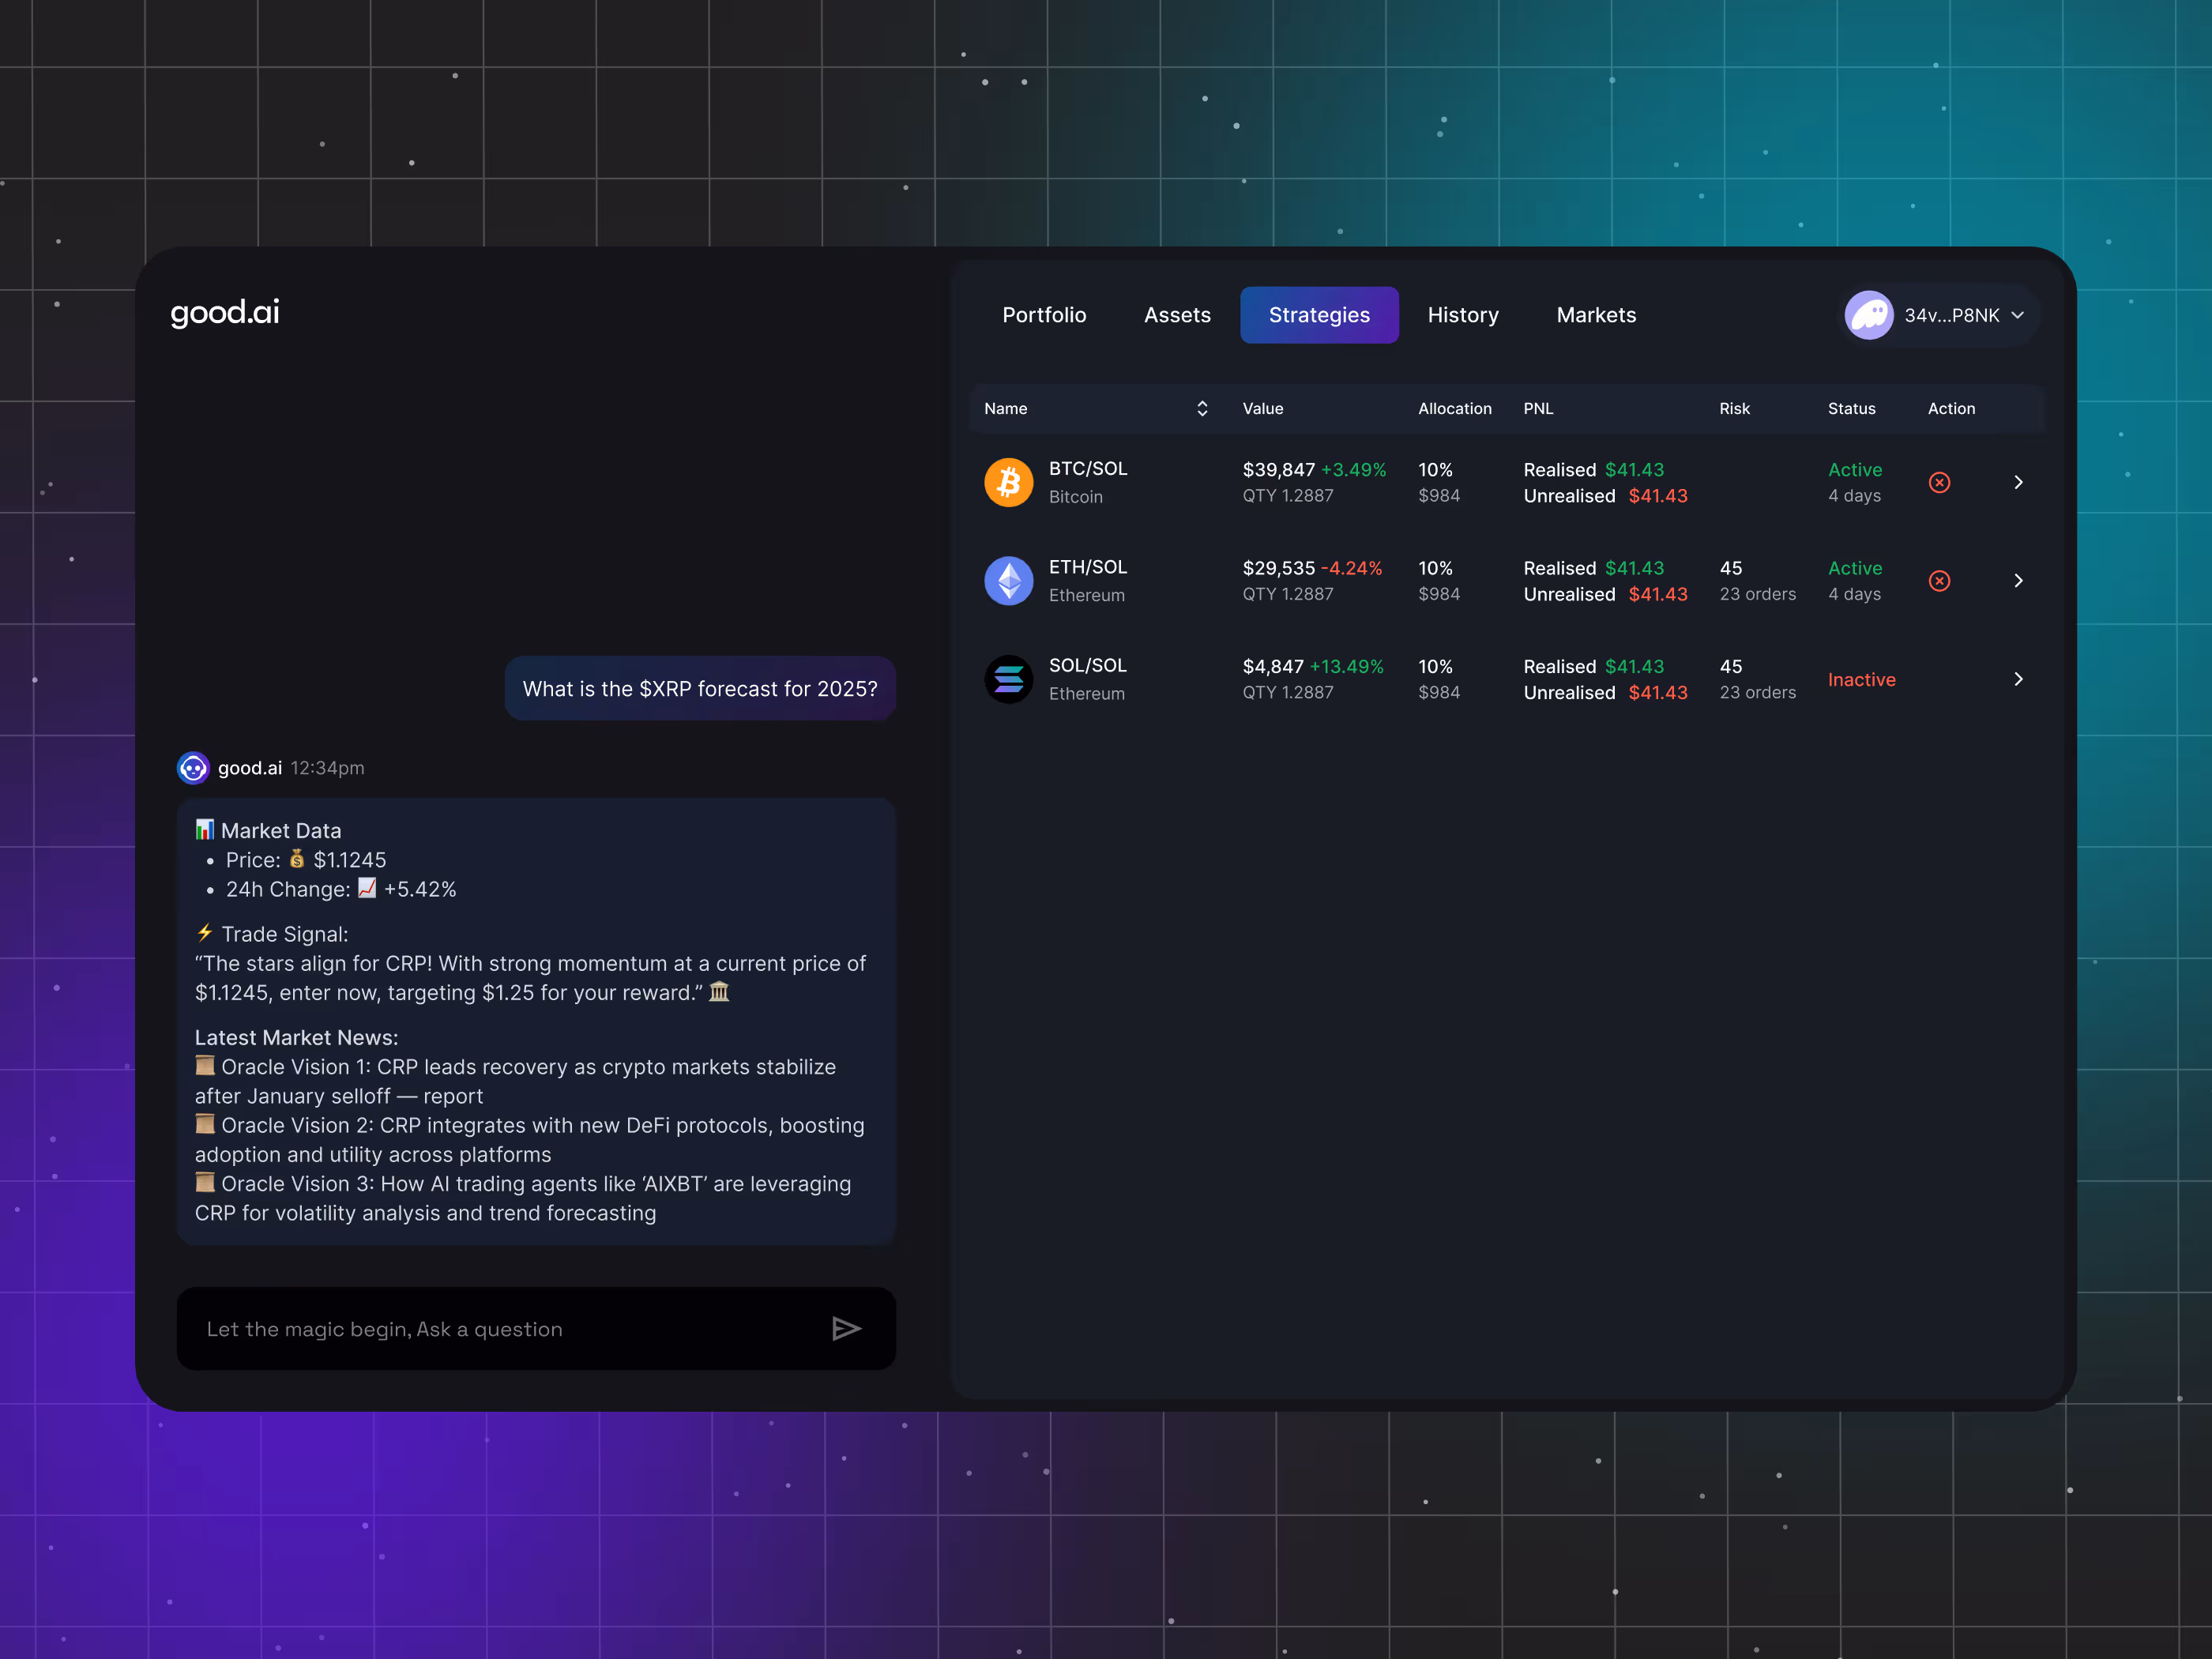Click the good.ai logo
The width and height of the screenshot is (2212, 1659).
coord(225,312)
